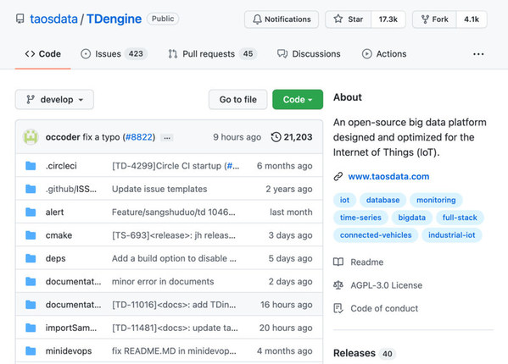This screenshot has height=364, width=508.
Task: Open the green Code dropdown
Action: point(298,100)
